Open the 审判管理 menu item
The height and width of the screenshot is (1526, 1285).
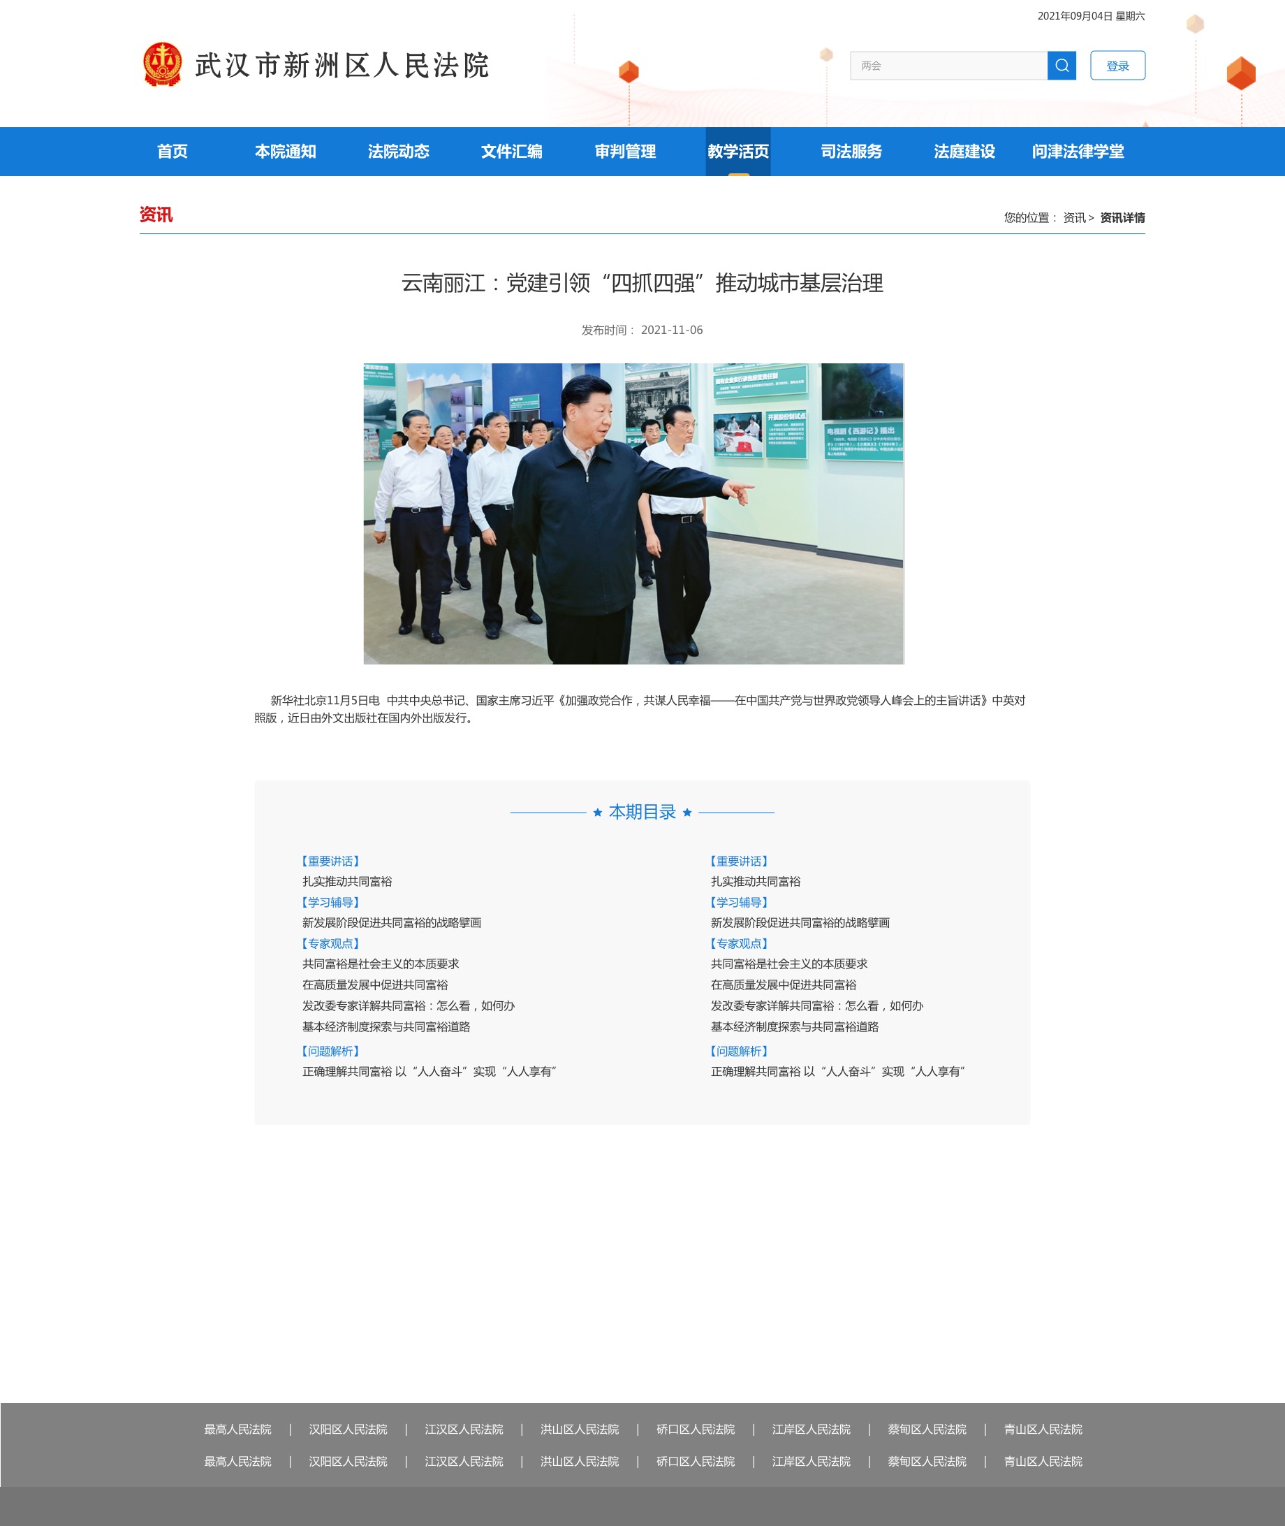(x=625, y=152)
